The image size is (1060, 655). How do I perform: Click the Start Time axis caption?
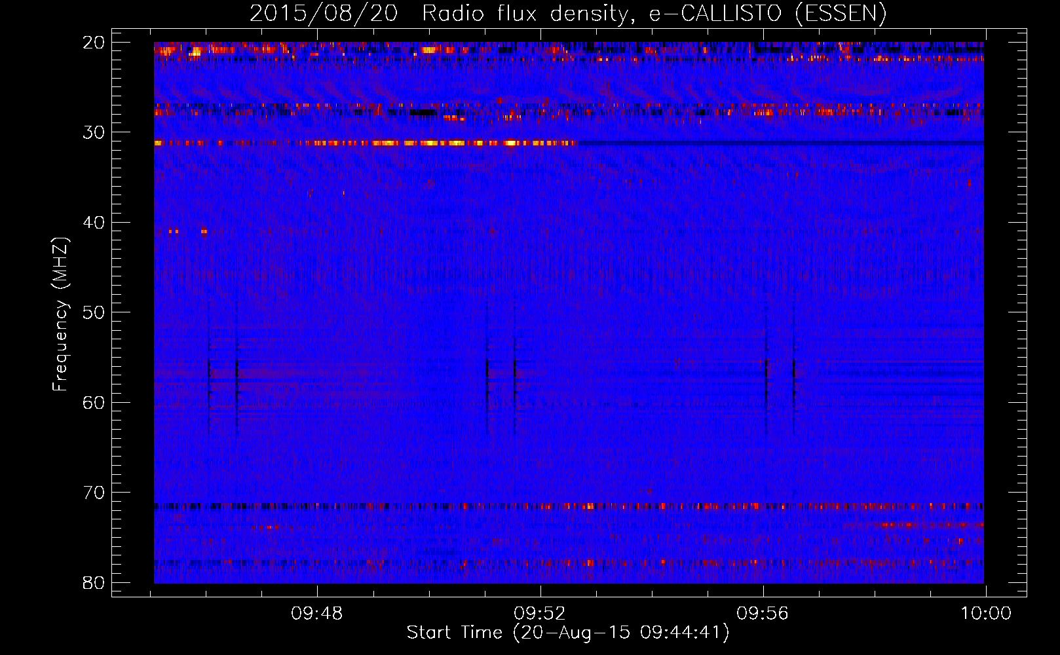tap(568, 633)
